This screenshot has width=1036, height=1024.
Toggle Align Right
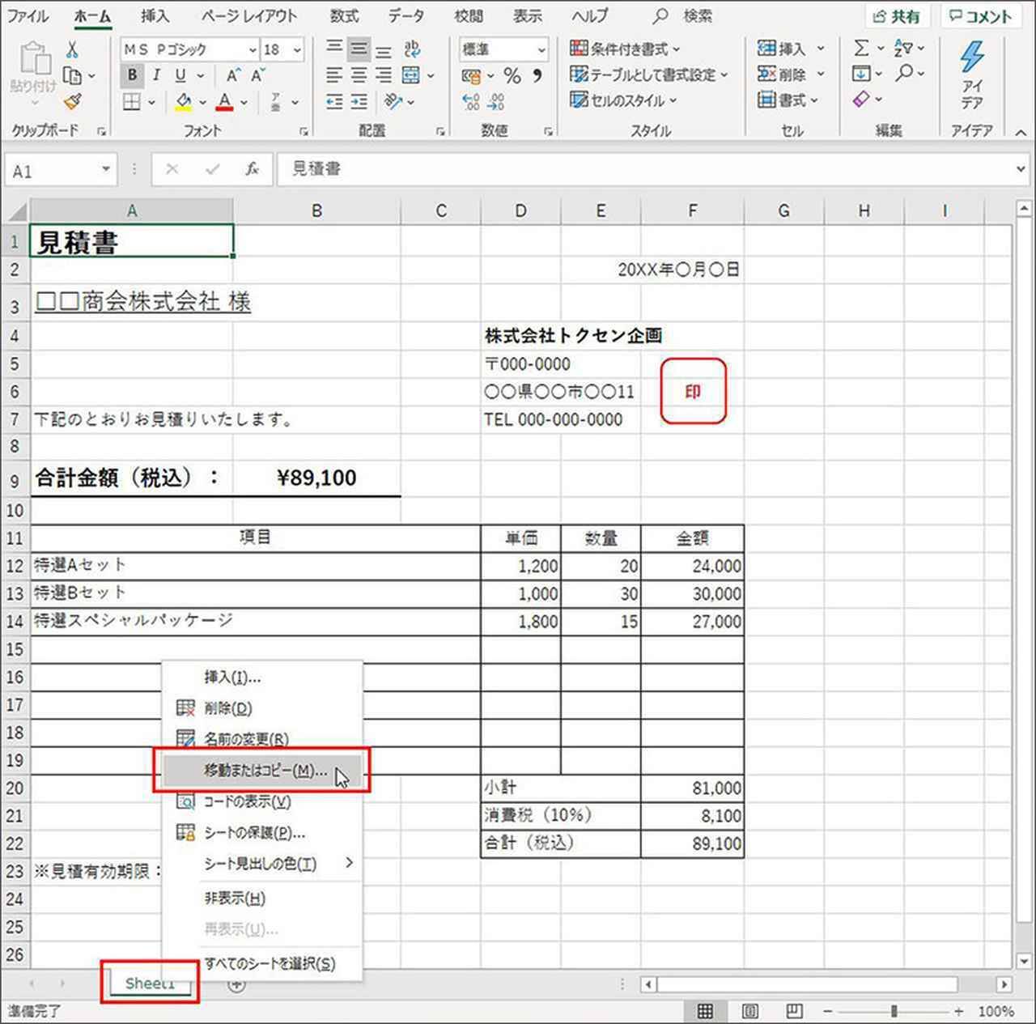pyautogui.click(x=384, y=75)
